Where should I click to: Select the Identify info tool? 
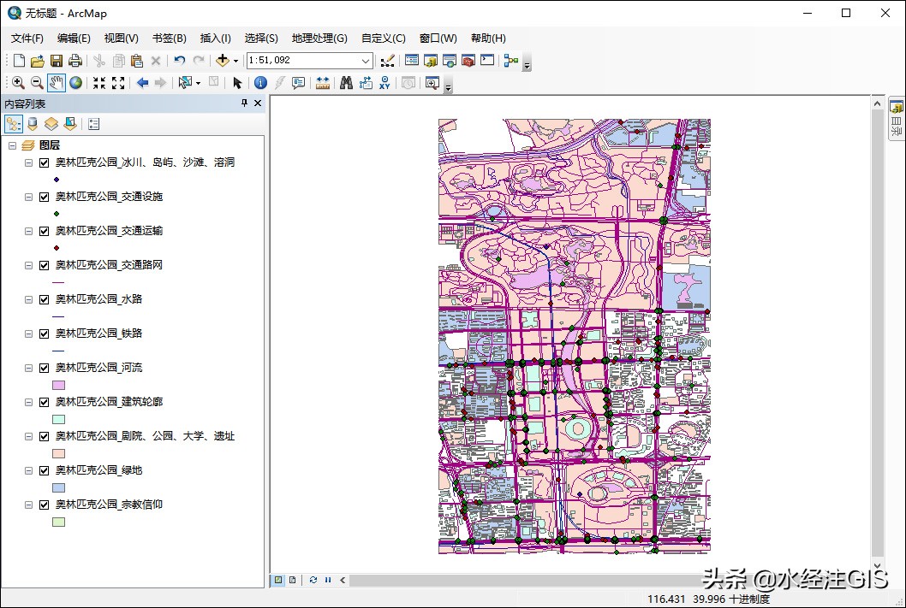(260, 83)
